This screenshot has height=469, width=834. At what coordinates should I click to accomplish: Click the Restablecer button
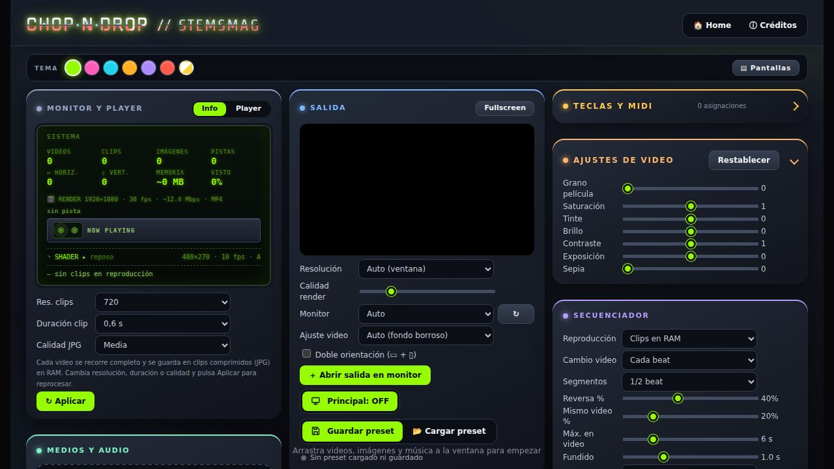(743, 160)
